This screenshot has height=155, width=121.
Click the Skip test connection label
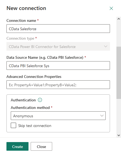point(35,126)
